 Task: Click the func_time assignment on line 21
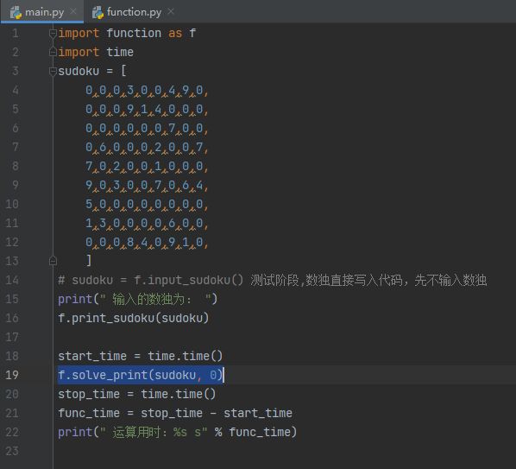click(x=175, y=413)
